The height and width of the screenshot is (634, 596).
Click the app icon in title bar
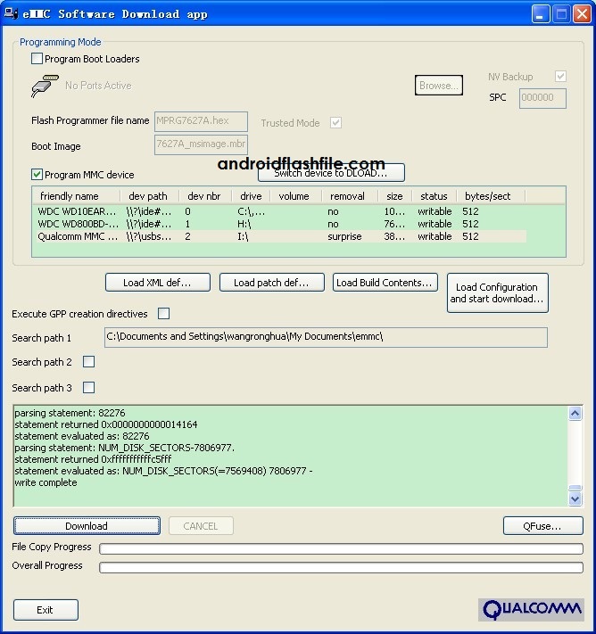(11, 13)
